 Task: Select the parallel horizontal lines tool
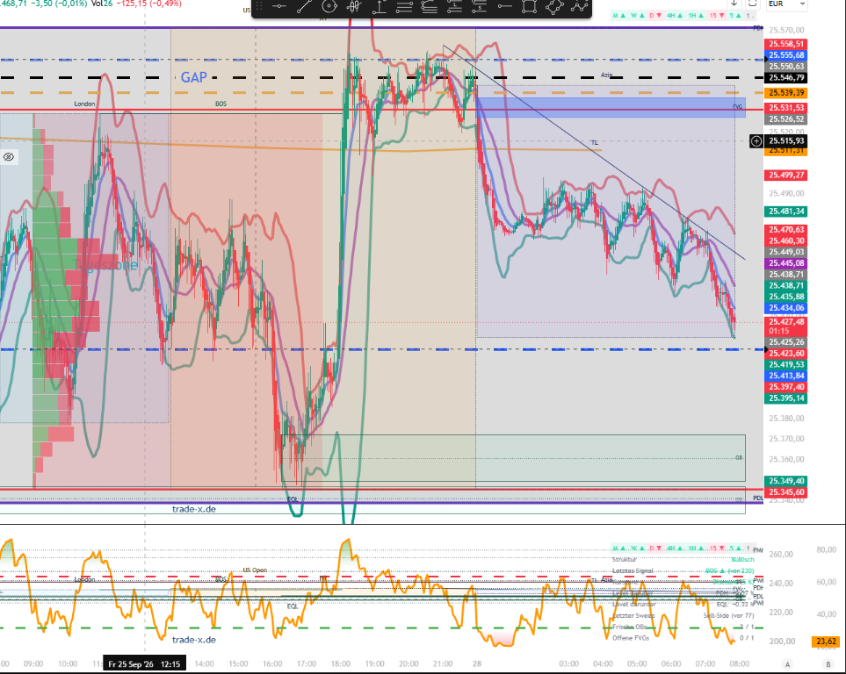coord(404,6)
